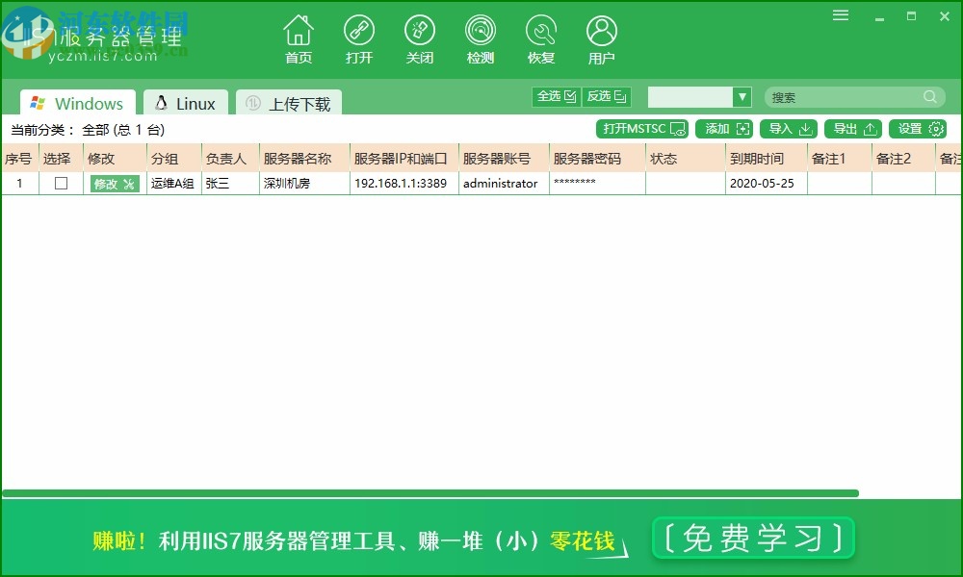Open settings with the 设置 gear button

(916, 128)
